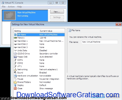Click the Virtual PC Console title bar icon
Image resolution: width=122 pixels, height=100 pixels.
tap(3, 3)
